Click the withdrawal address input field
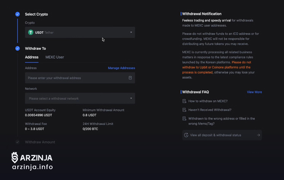Image resolution: width=284 pixels, height=180 pixels. pyautogui.click(x=76, y=78)
